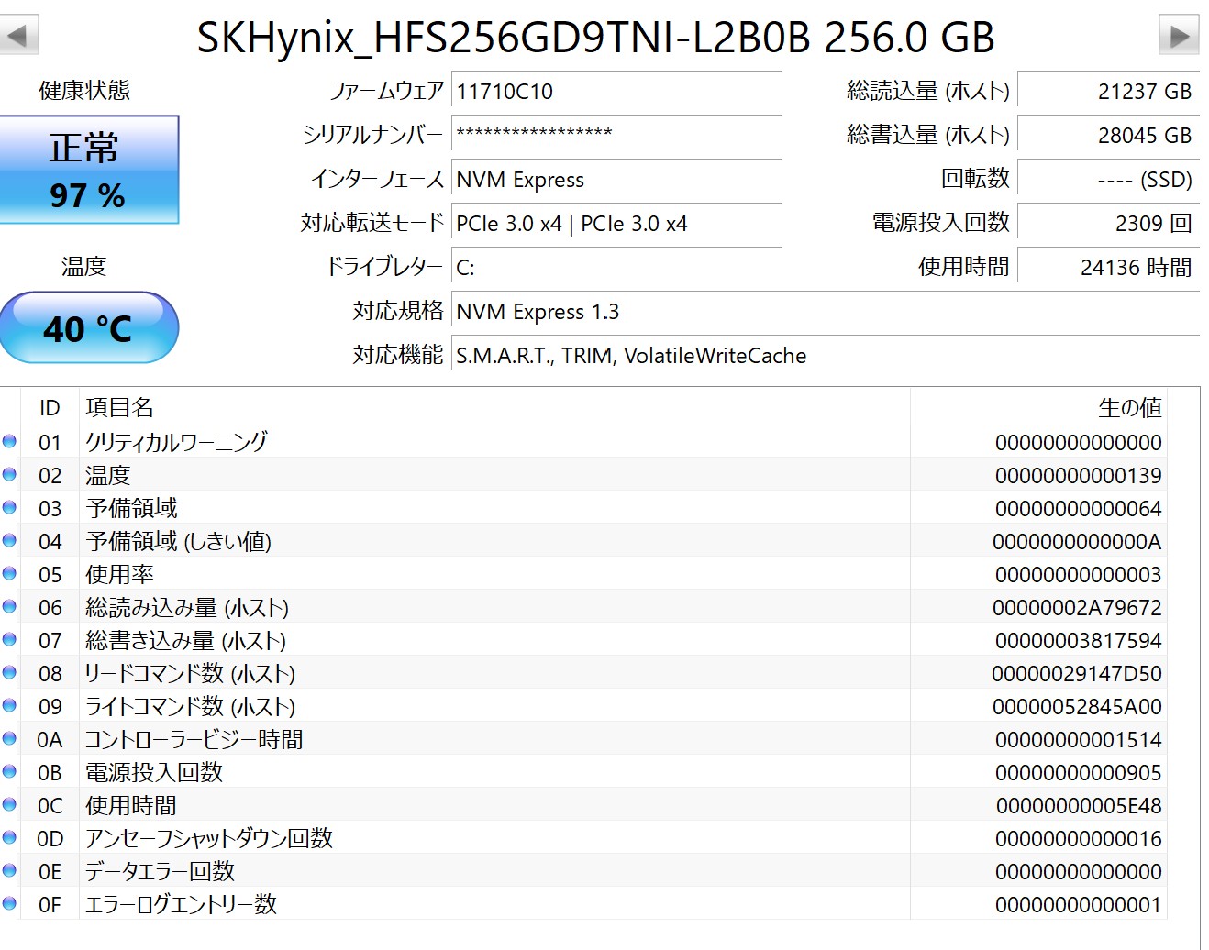
Task: Click power-on hours value 24136 時間
Action: [x=1108, y=268]
